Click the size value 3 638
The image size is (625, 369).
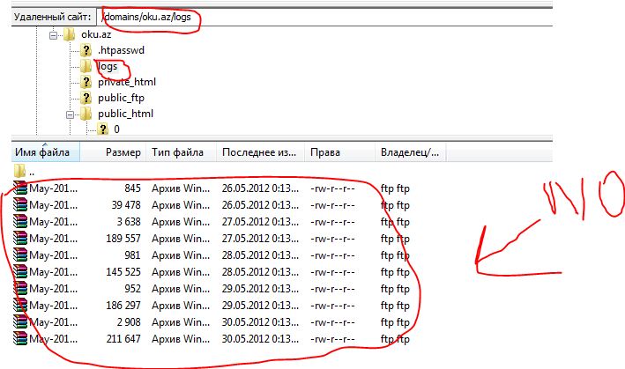129,221
